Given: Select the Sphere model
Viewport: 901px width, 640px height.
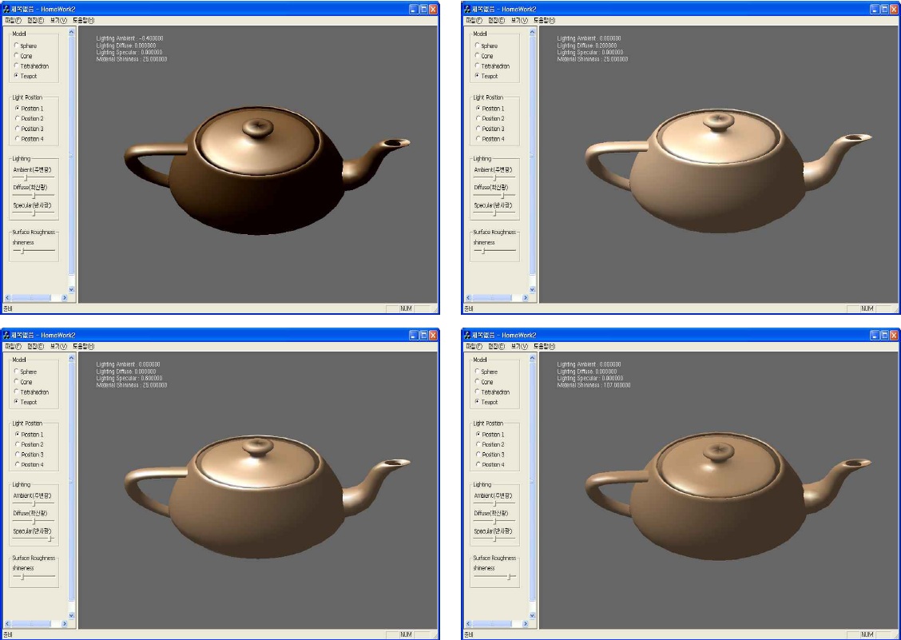Looking at the screenshot, I should pos(14,46).
